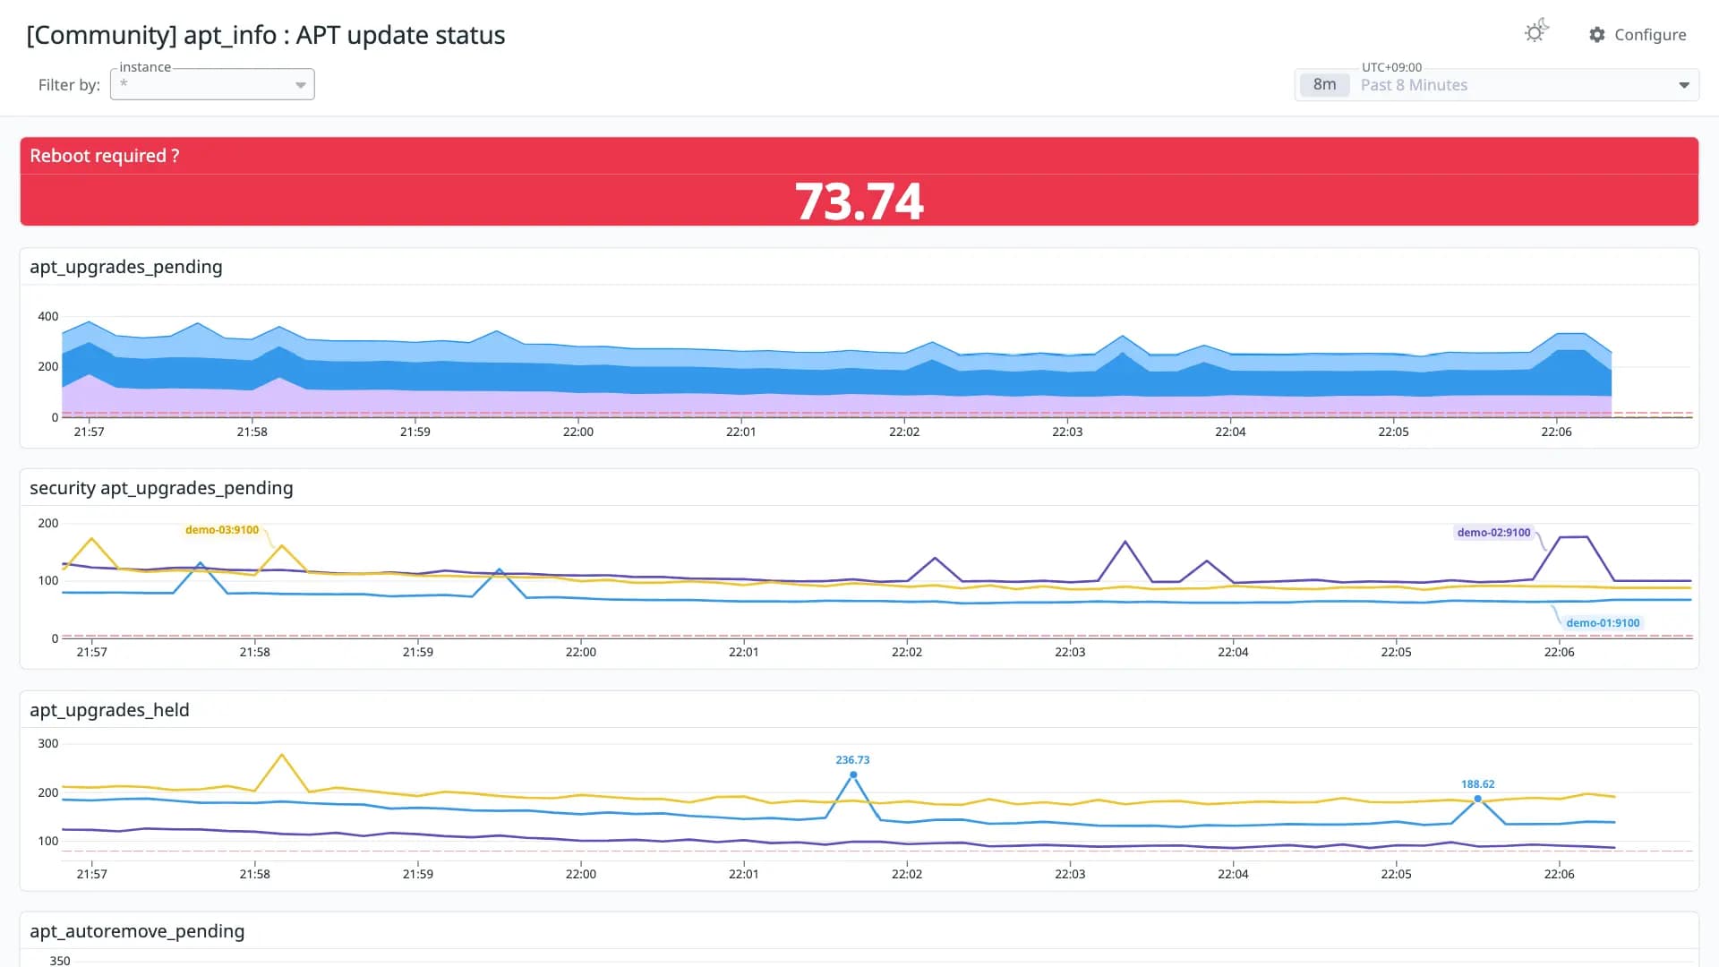Select the demo-02:9100 series label
The height and width of the screenshot is (967, 1719).
(x=1493, y=533)
